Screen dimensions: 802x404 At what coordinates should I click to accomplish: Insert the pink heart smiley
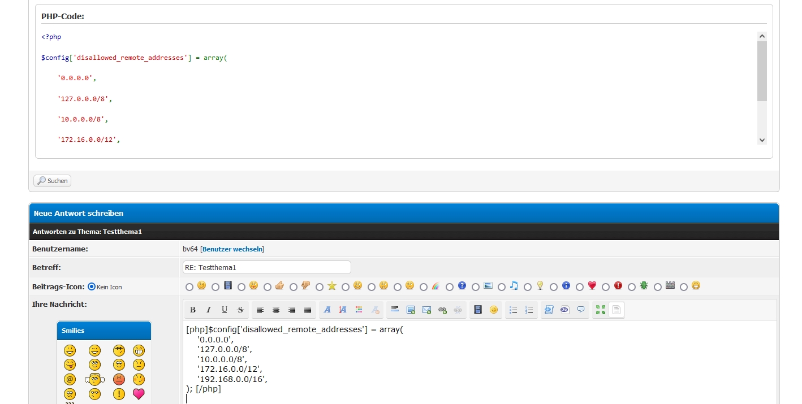click(x=139, y=394)
